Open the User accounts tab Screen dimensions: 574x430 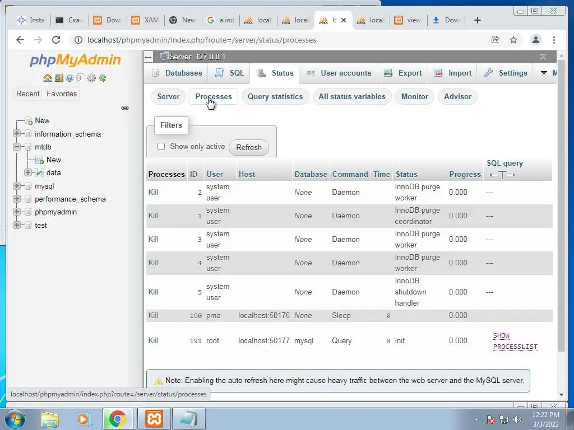click(x=339, y=73)
